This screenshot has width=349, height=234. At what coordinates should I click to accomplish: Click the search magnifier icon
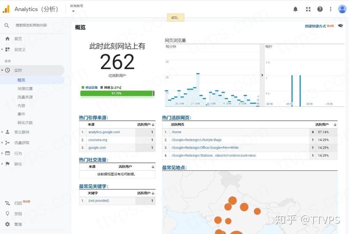pyautogui.click(x=7, y=25)
